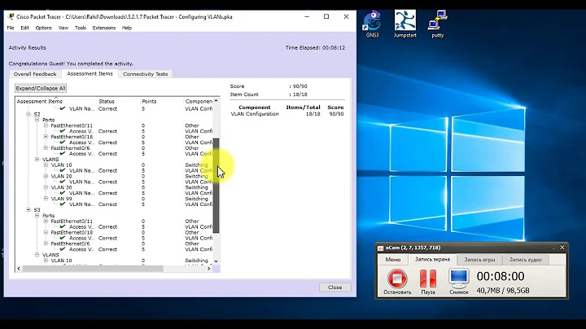Image resolution: width=586 pixels, height=329 pixels.
Task: Collapse the VLAN 20 node
Action: (46, 176)
